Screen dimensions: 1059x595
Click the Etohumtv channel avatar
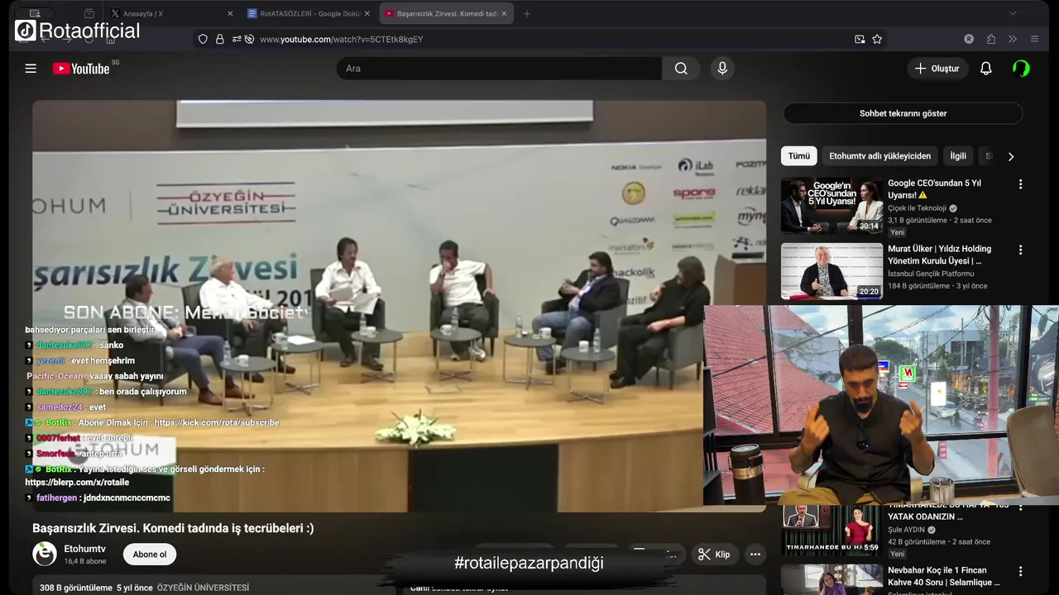pos(45,554)
